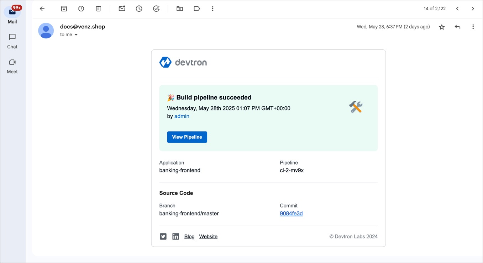
Task: Click the admin user link
Action: (182, 116)
